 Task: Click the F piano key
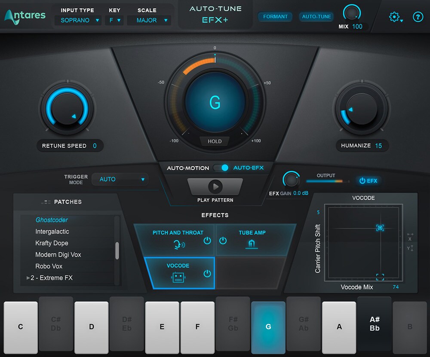pos(197,327)
